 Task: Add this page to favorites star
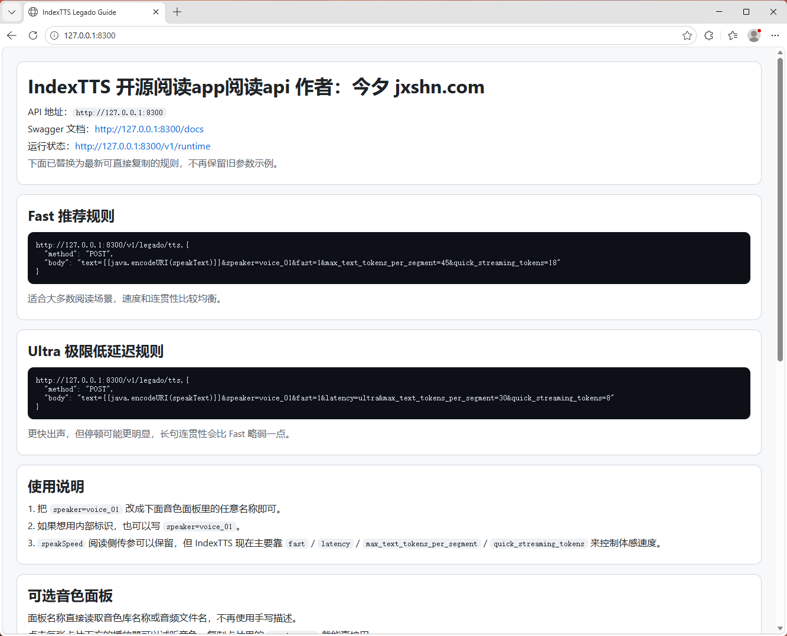pos(687,35)
